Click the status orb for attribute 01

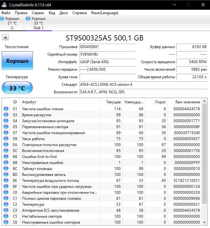pyautogui.click(x=6, y=109)
